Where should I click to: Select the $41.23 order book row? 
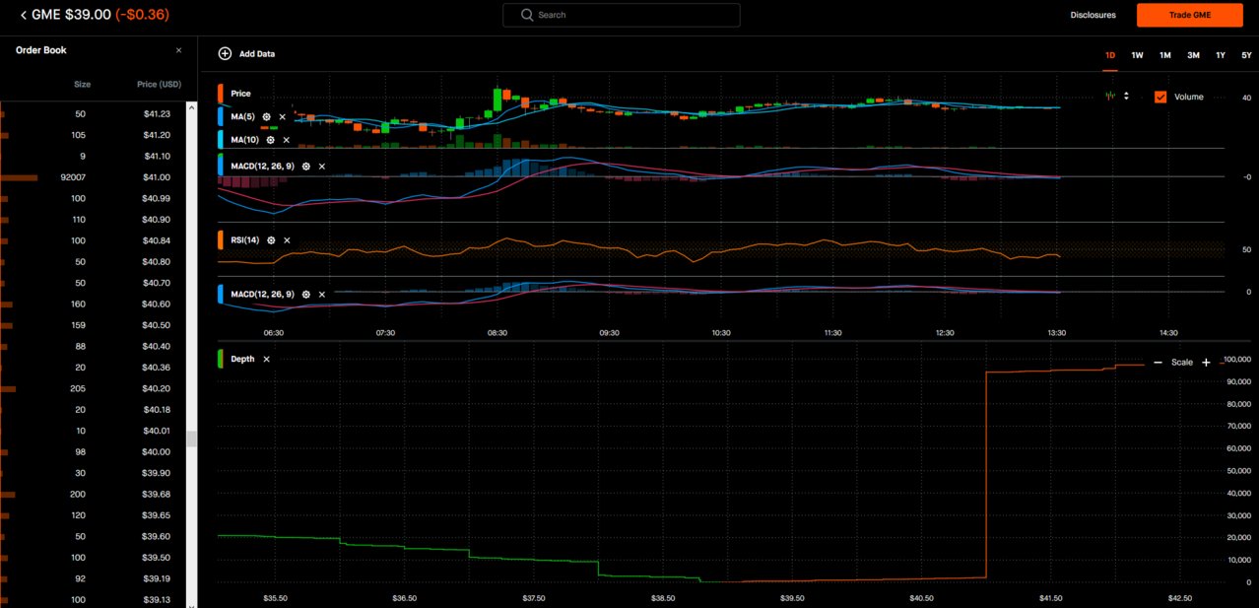pyautogui.click(x=93, y=114)
